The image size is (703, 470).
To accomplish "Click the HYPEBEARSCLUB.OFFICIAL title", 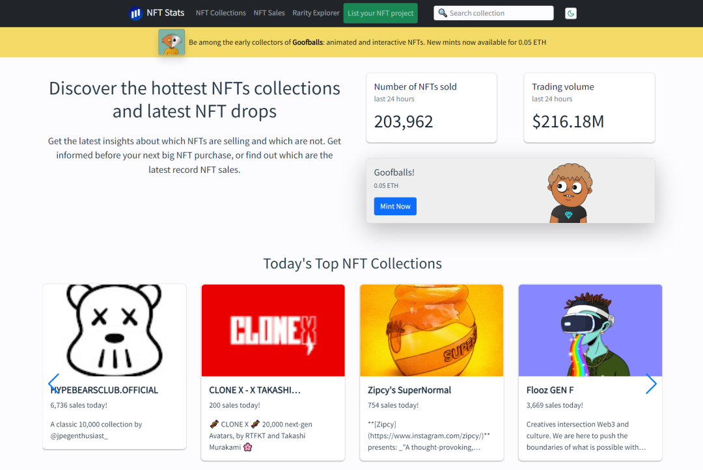I will (x=104, y=390).
